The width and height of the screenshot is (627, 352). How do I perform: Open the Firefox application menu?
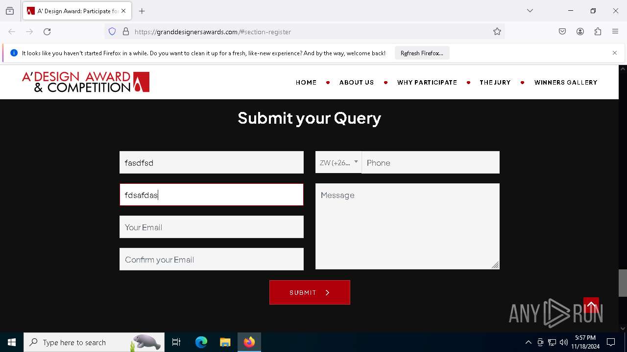click(x=615, y=32)
